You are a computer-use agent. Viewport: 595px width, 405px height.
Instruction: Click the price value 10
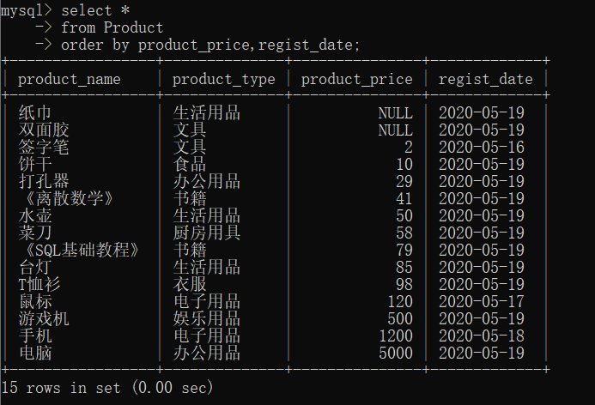point(404,164)
